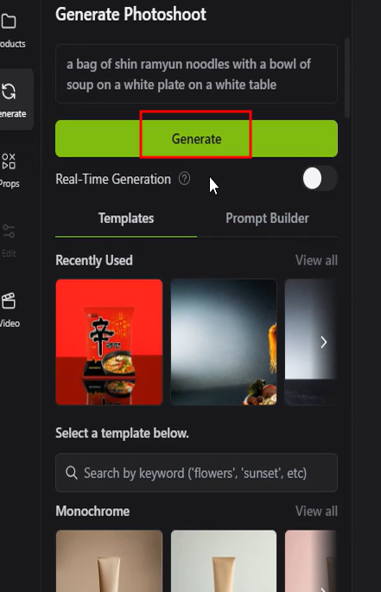Viewport: 381px width, 592px height.
Task: Click the Search by keyword field
Action: tap(196, 473)
